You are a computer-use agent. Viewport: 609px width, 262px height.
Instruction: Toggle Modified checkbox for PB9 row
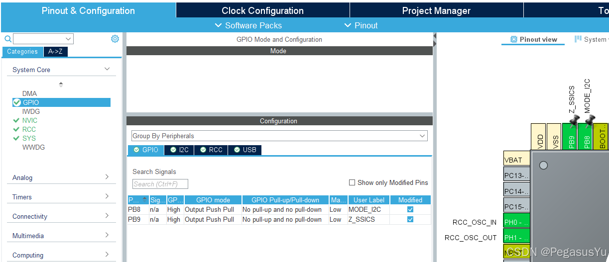point(410,219)
